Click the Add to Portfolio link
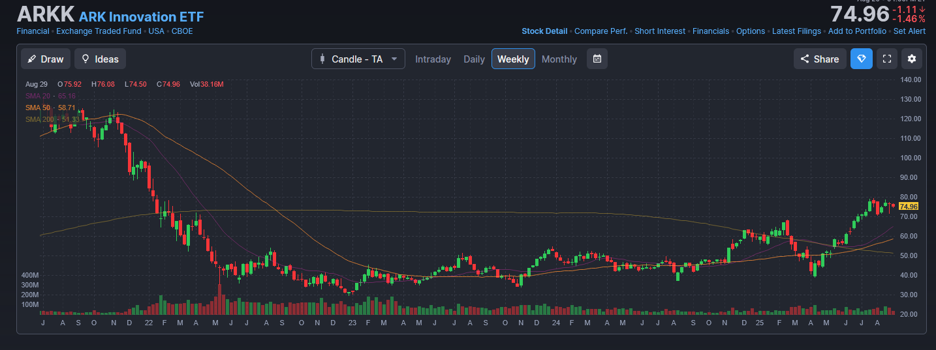The width and height of the screenshot is (936, 350). [857, 31]
